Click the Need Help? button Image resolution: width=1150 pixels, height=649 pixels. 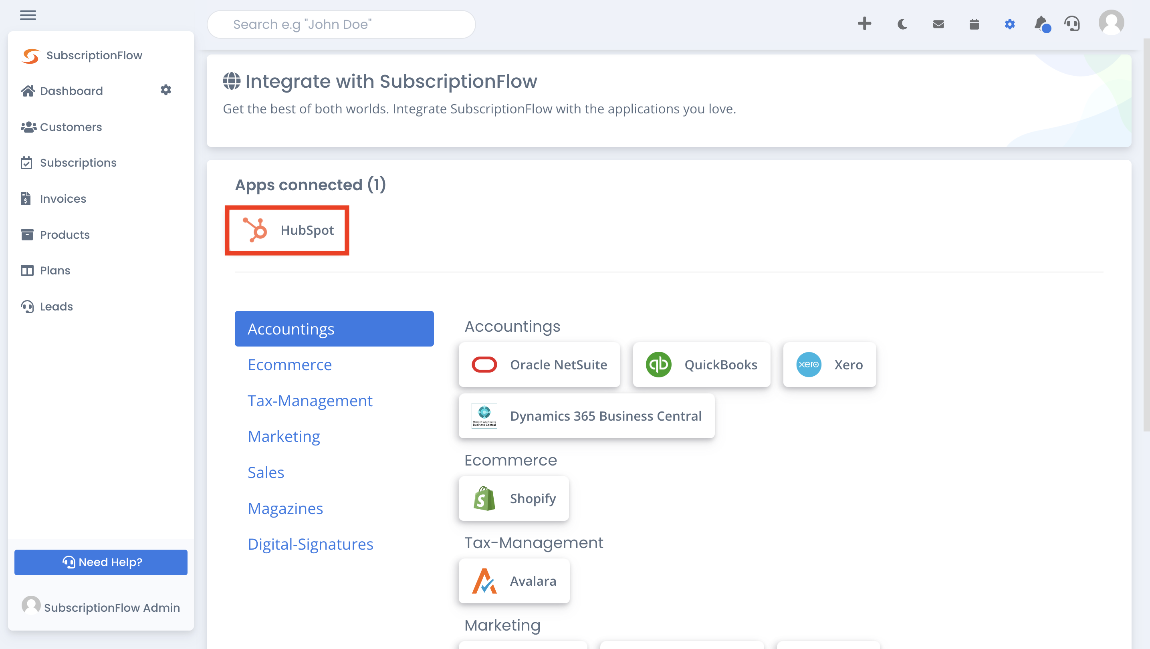101,562
